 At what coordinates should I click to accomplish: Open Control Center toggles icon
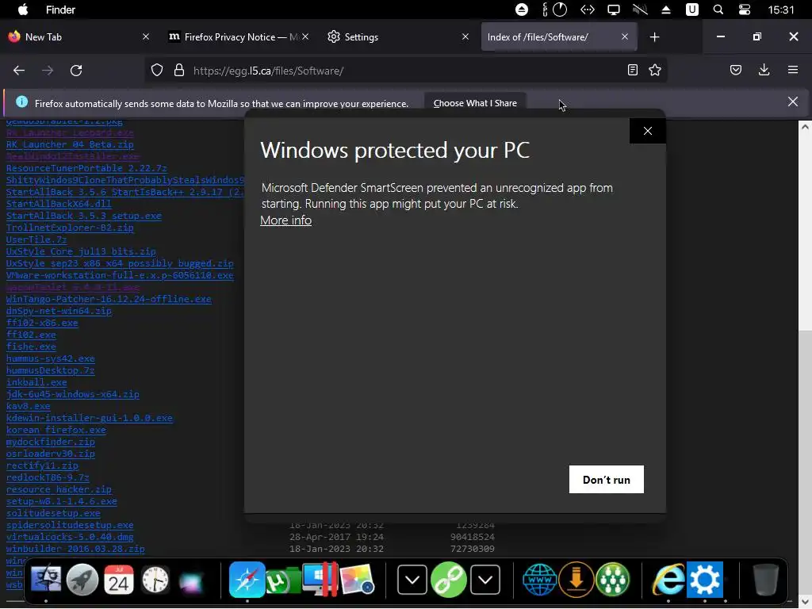(744, 10)
